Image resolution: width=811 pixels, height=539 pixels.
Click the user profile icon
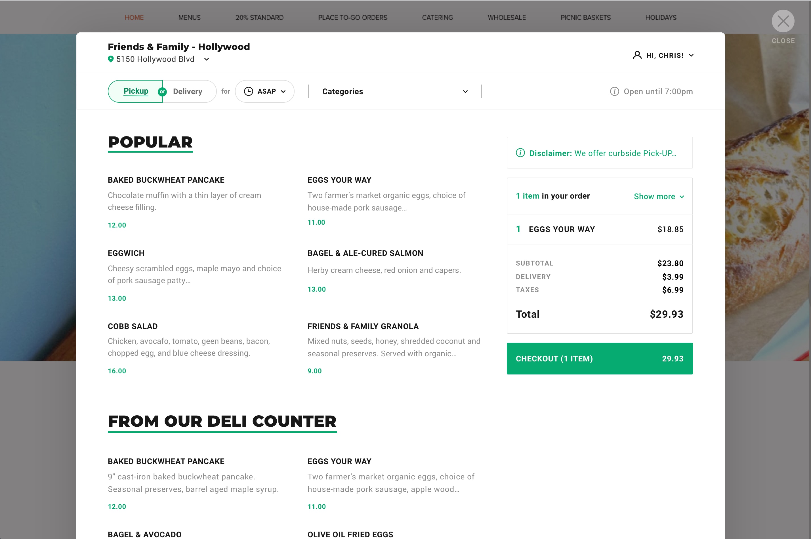pyautogui.click(x=637, y=55)
